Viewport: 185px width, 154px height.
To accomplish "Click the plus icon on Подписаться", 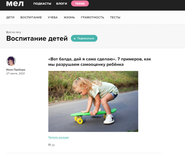I will pyautogui.click(x=75, y=39).
